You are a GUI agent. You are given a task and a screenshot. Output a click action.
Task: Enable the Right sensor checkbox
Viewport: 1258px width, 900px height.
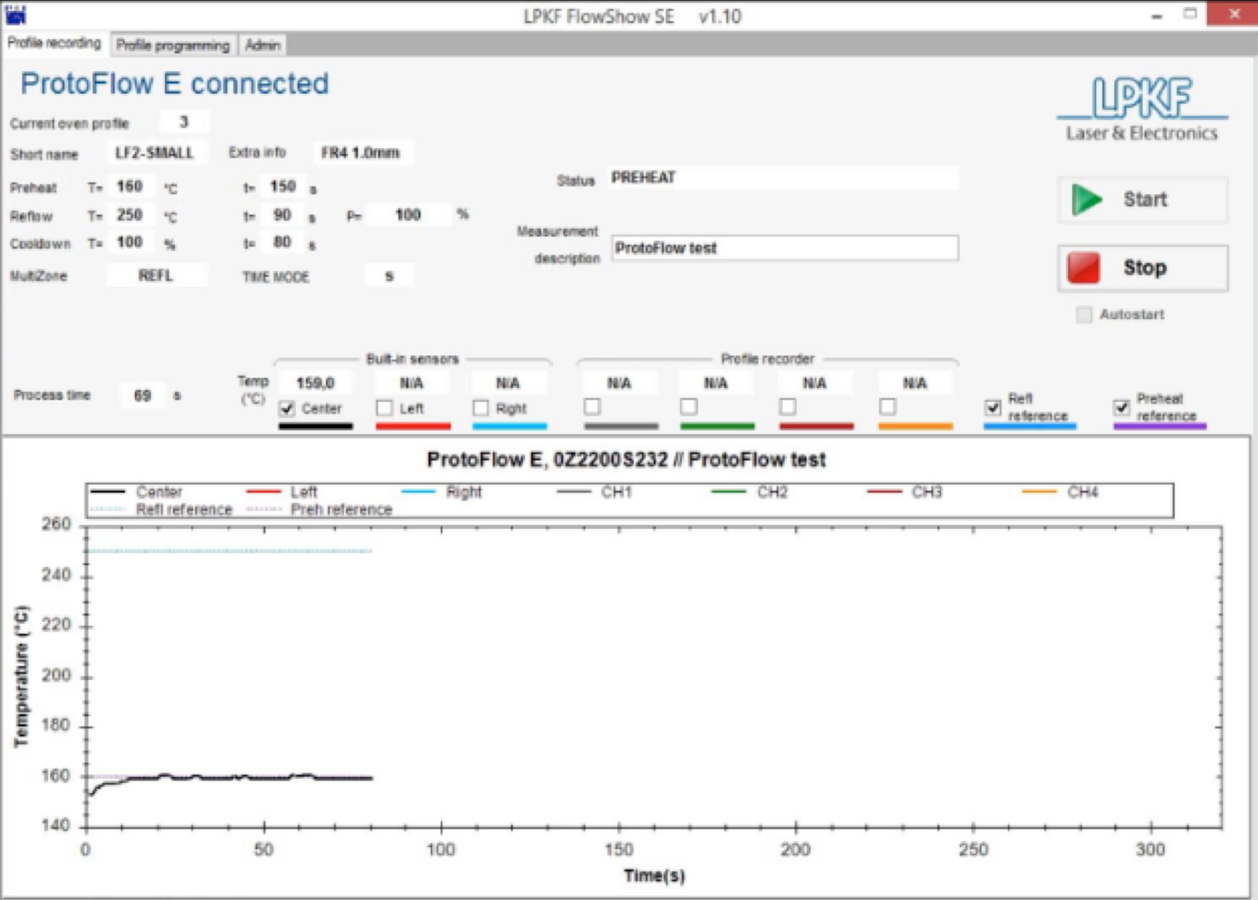[x=481, y=407]
